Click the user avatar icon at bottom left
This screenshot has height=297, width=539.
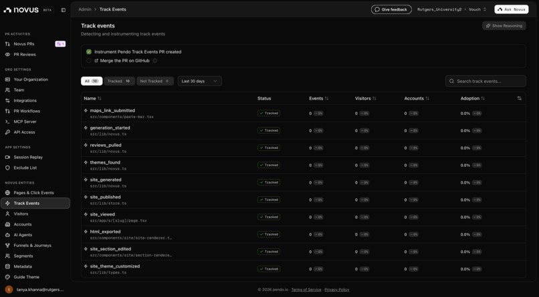(x=9, y=290)
